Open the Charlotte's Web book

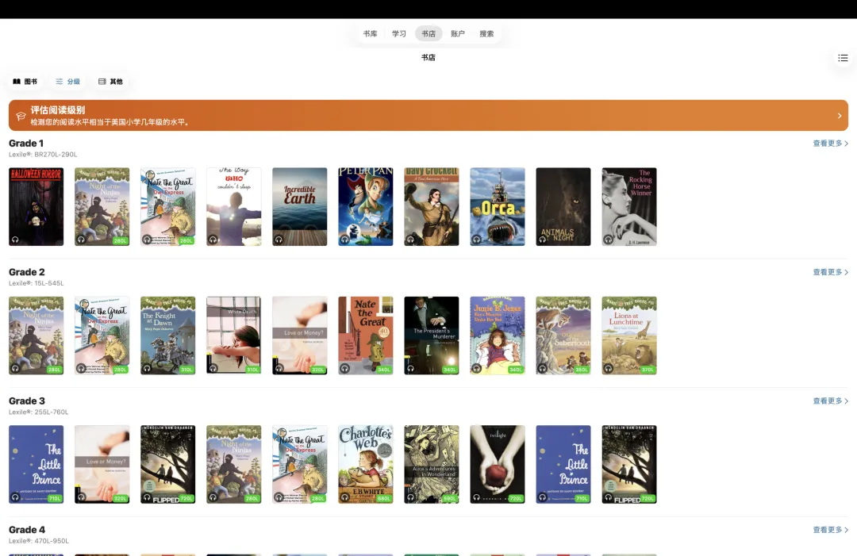[366, 464]
